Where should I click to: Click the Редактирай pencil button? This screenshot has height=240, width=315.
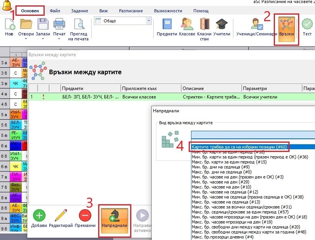[61, 215]
